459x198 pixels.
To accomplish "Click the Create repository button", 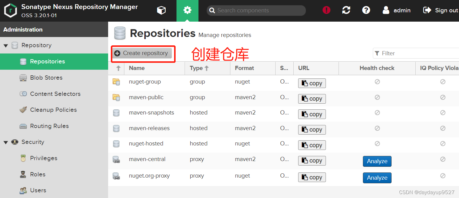I will (x=142, y=53).
